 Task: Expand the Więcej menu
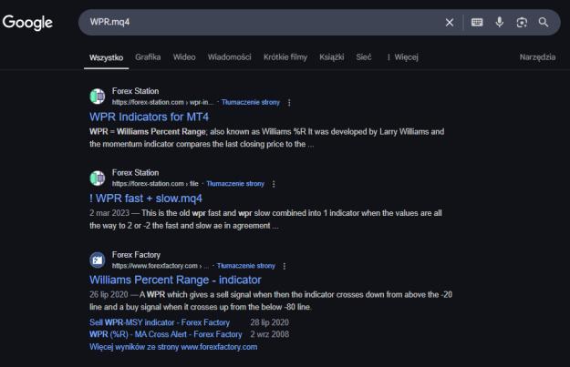(403, 57)
